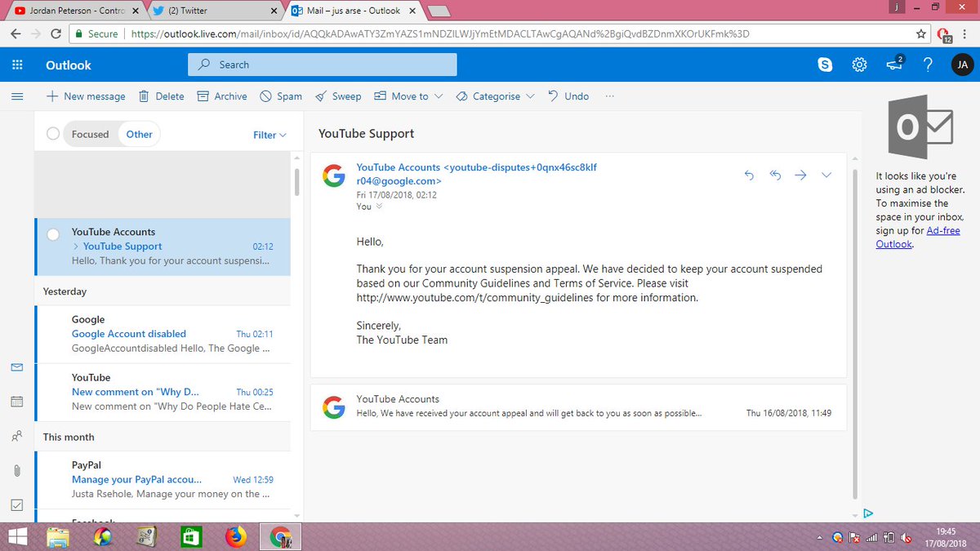Click the Outlook brand title
Screen dimensions: 980x551
pyautogui.click(x=69, y=65)
